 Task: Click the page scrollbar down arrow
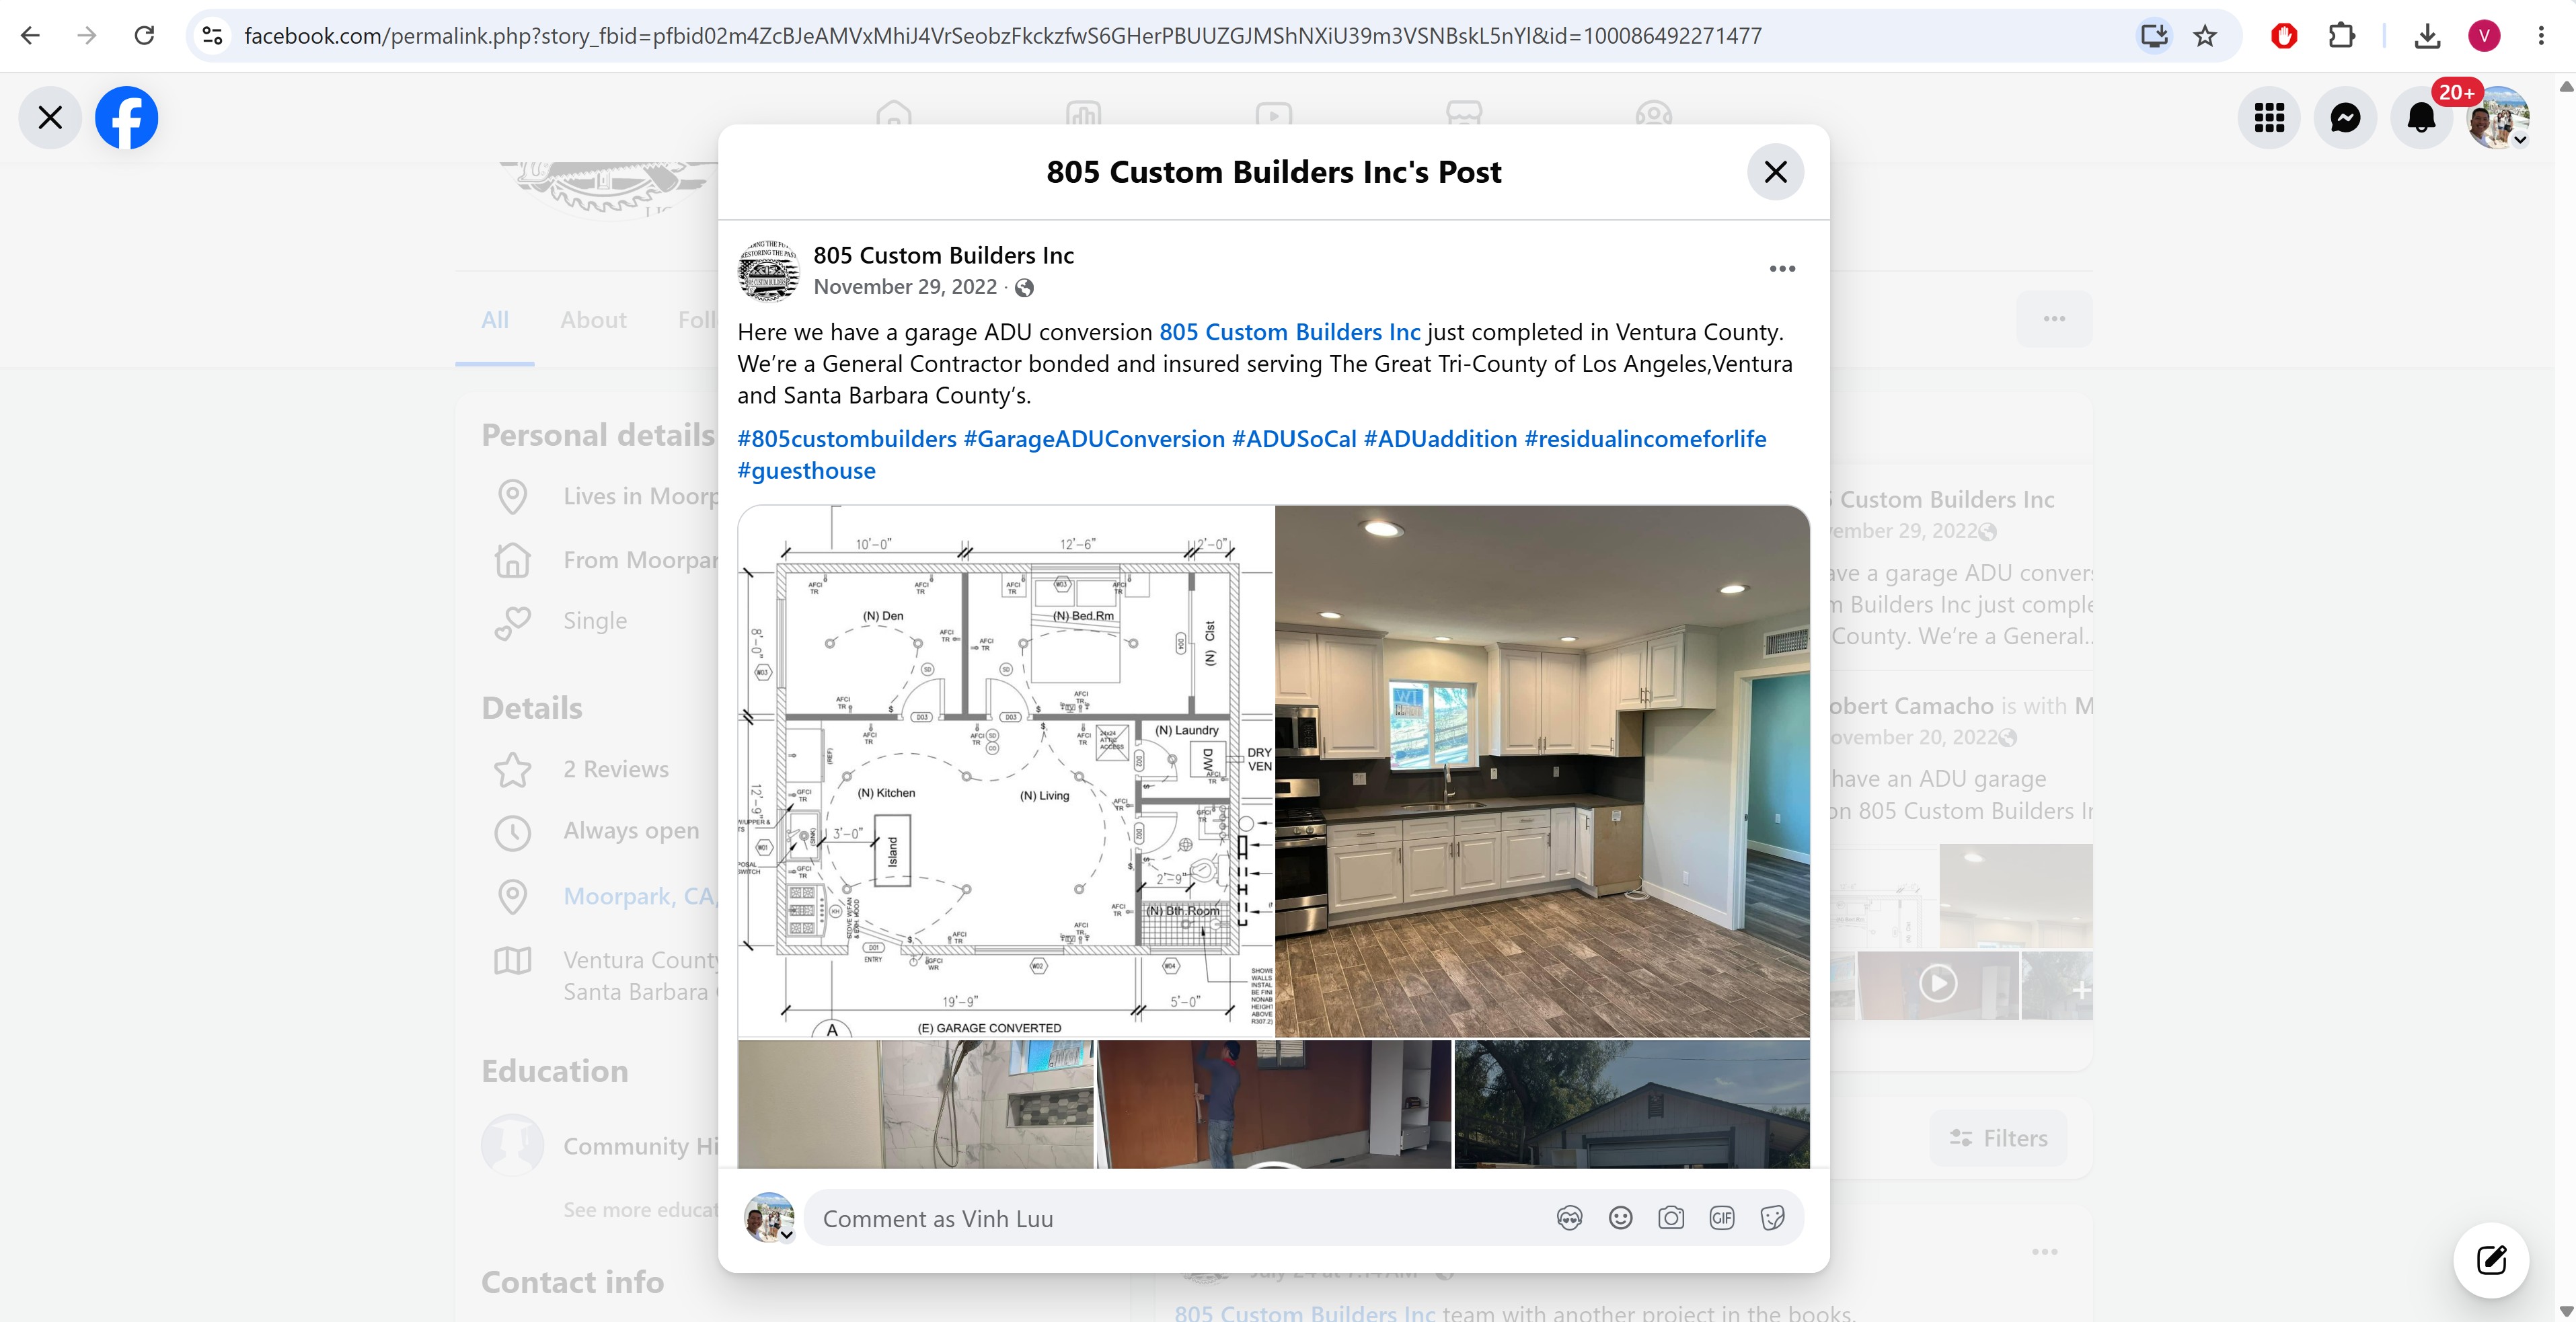point(2566,1311)
